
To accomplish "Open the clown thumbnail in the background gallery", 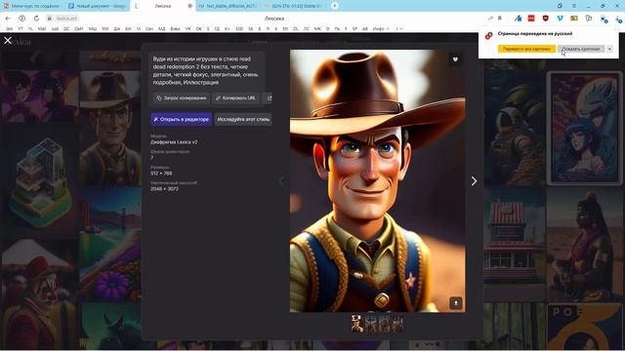I will [x=40, y=293].
